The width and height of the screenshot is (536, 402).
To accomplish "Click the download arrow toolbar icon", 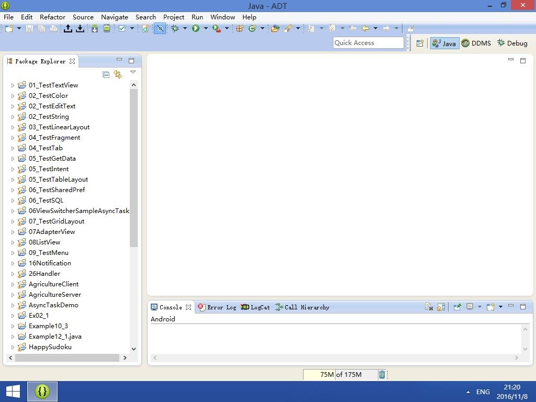I will (x=80, y=29).
